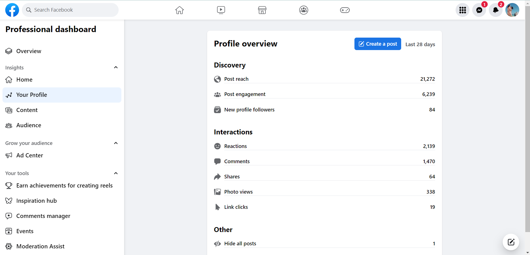Open the Home feed icon in top navigation
Viewport: 530px width, 255px height.
179,10
